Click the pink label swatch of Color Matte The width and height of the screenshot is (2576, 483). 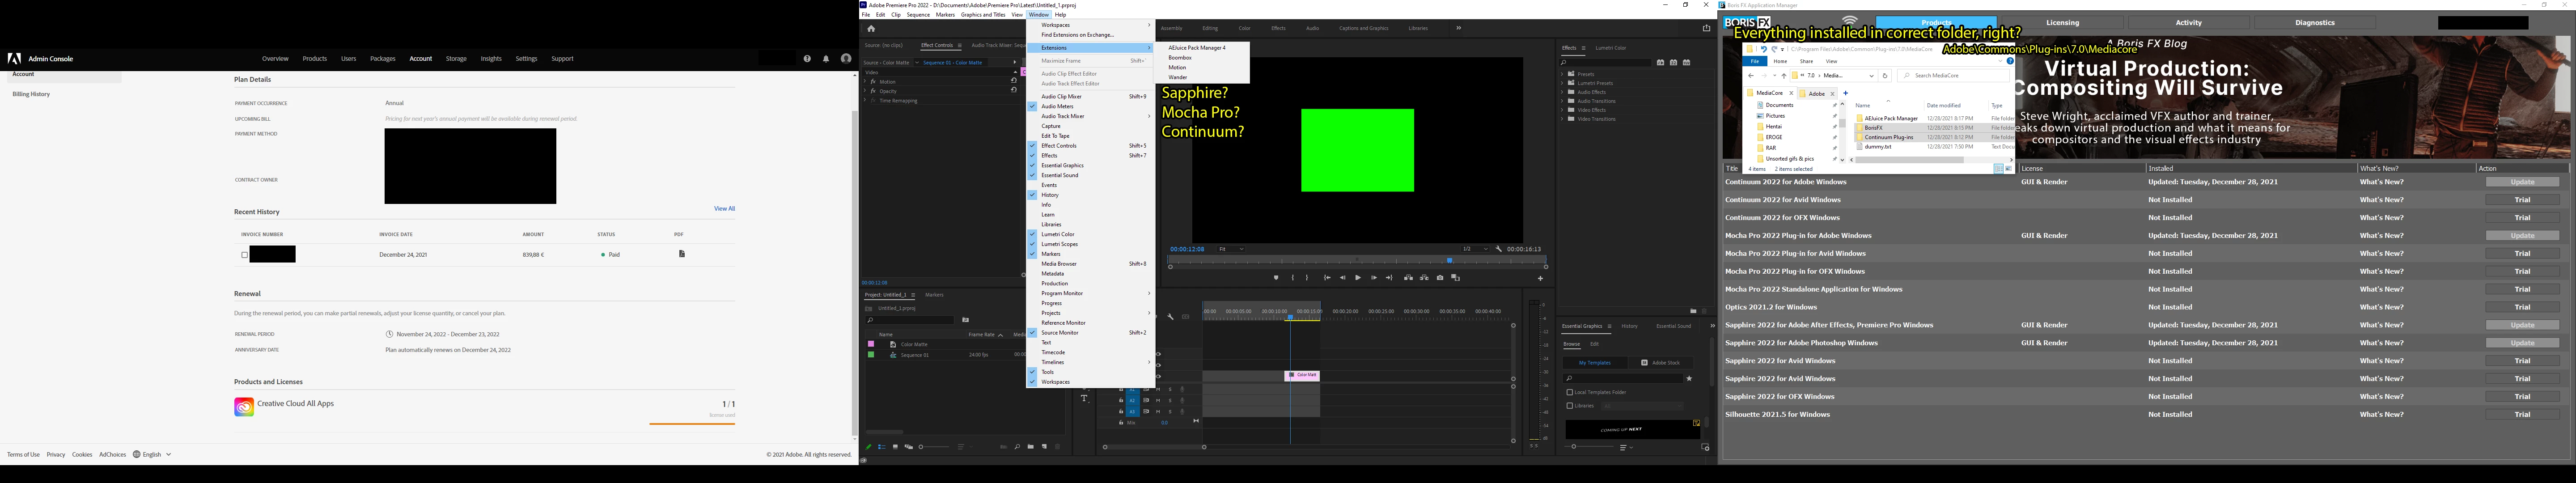coord(871,344)
